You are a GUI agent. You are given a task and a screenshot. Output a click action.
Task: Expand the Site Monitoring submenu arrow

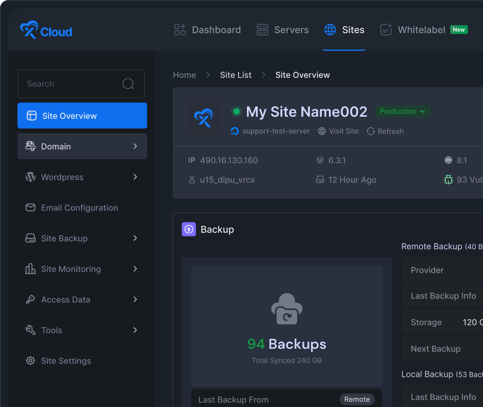(x=135, y=269)
